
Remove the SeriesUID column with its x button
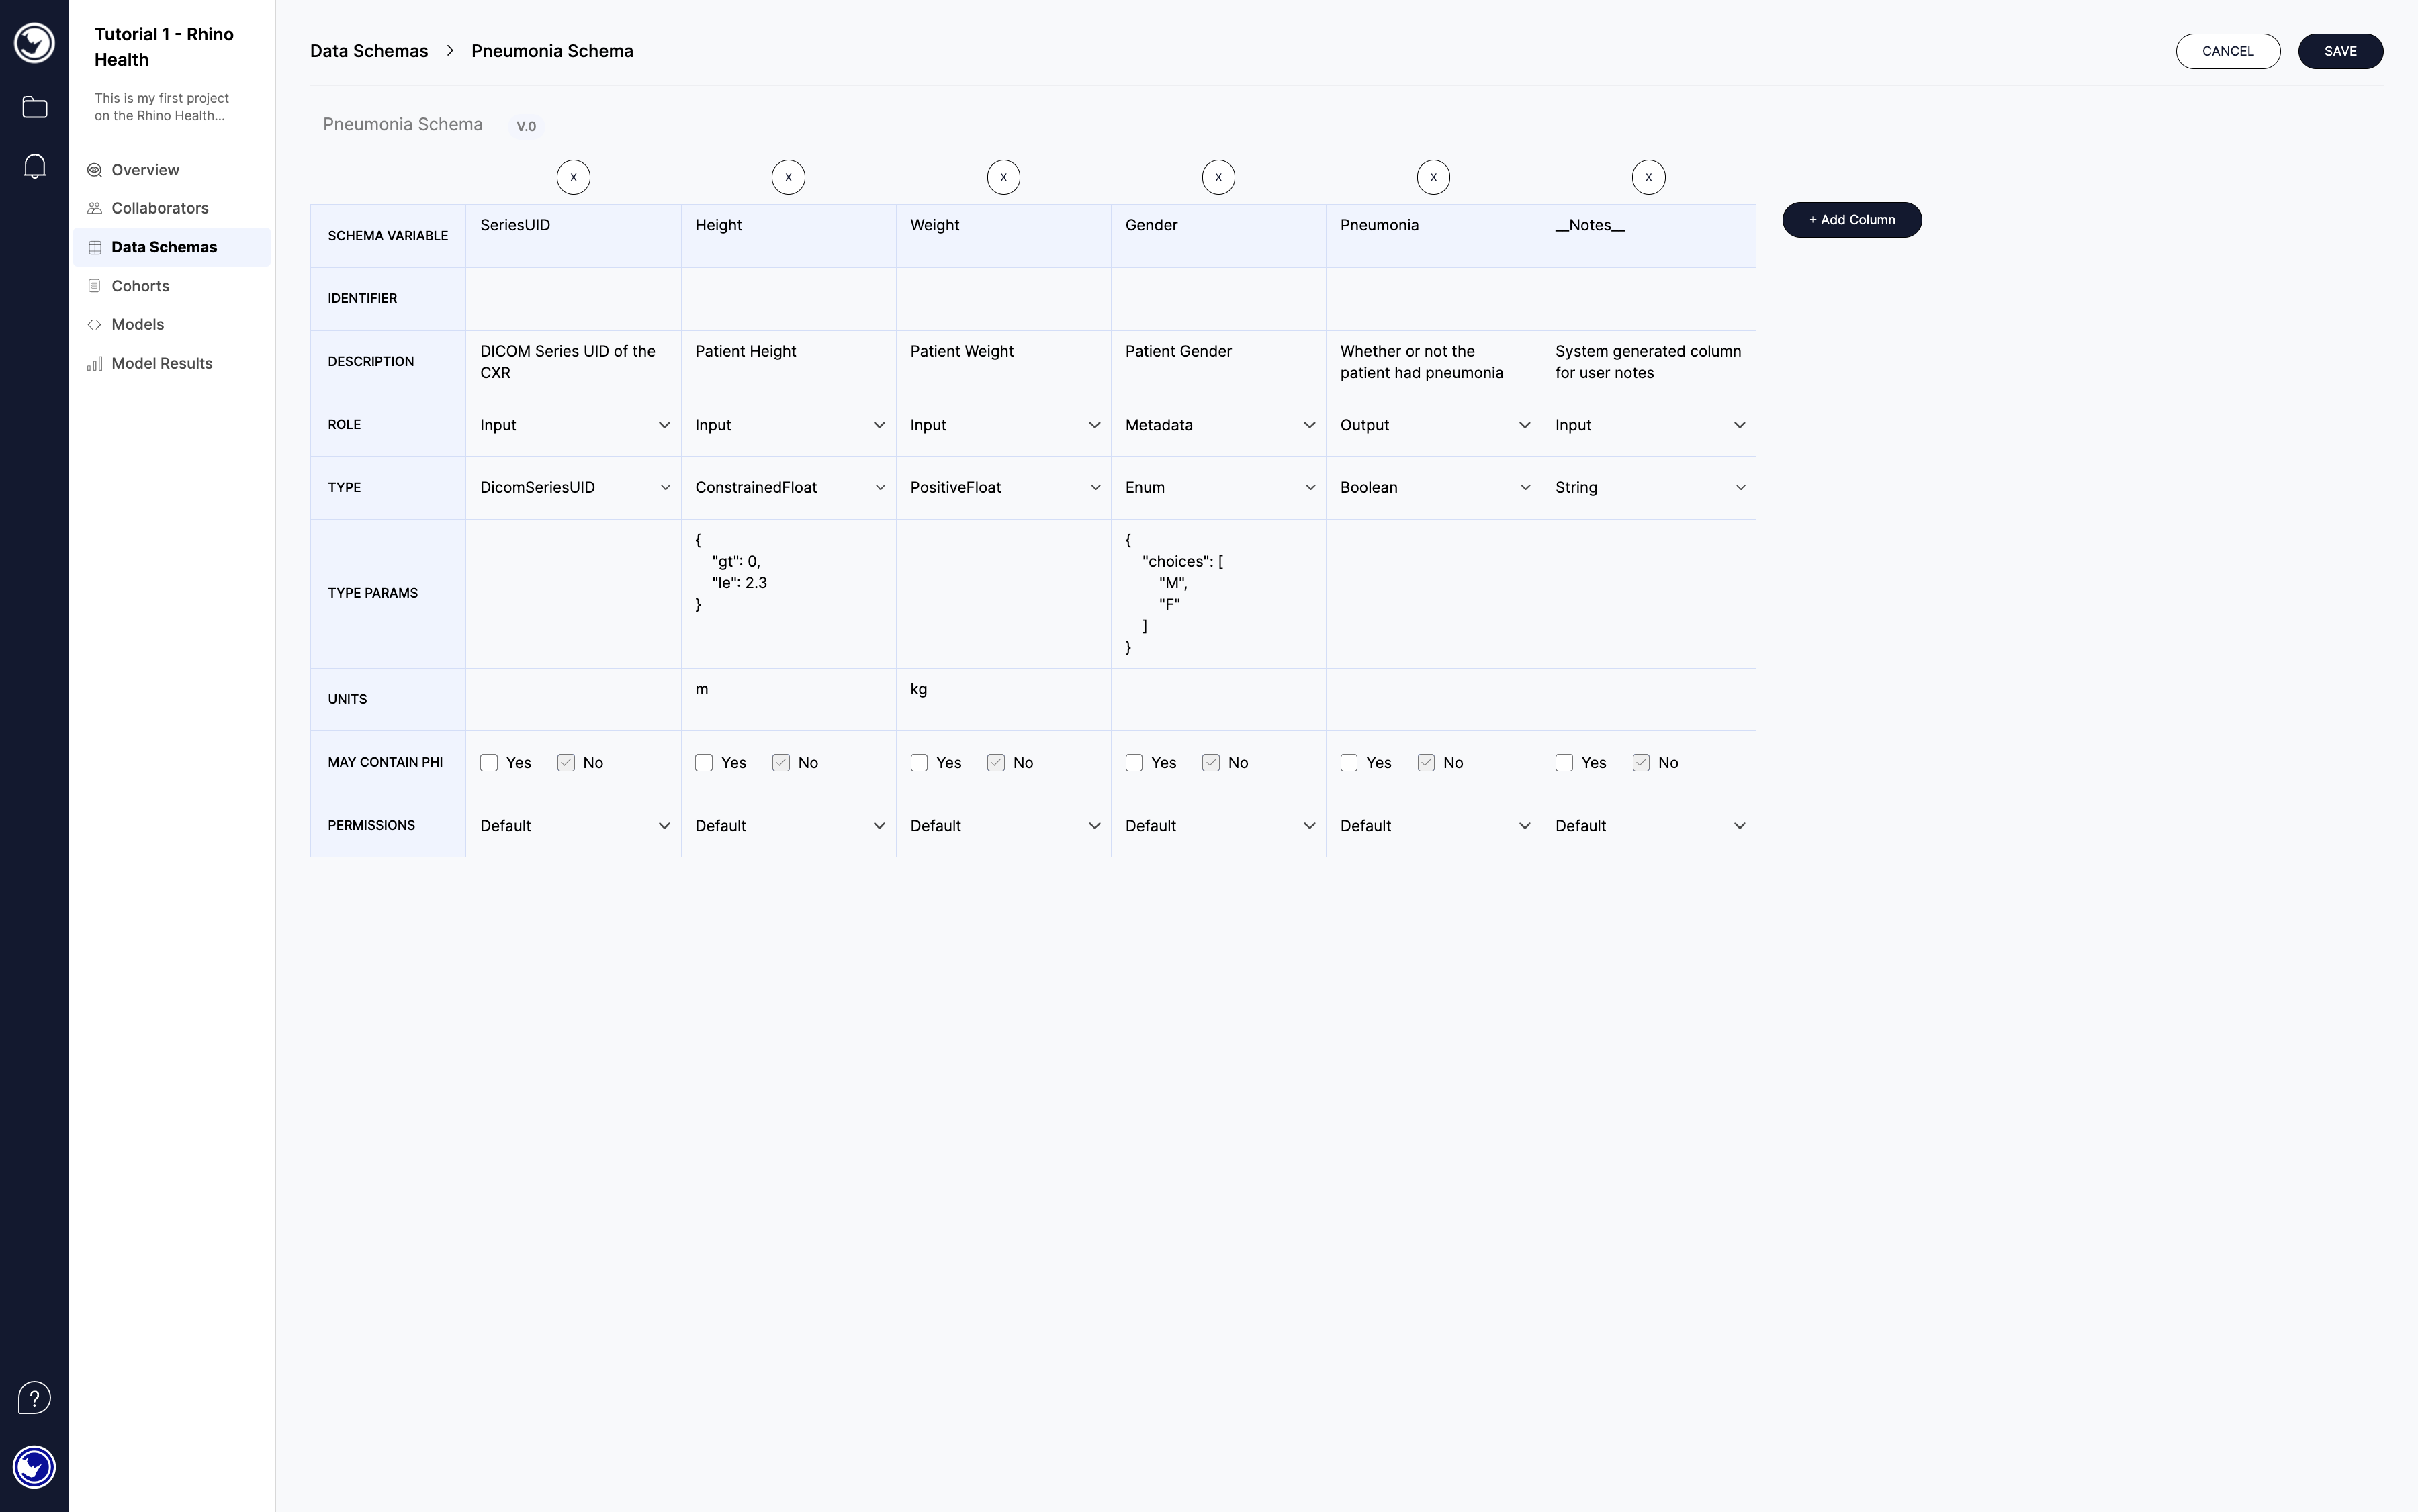(573, 177)
